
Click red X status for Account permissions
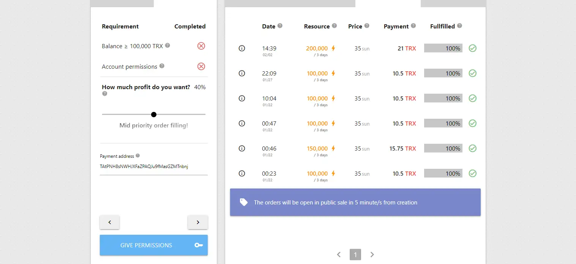click(201, 66)
